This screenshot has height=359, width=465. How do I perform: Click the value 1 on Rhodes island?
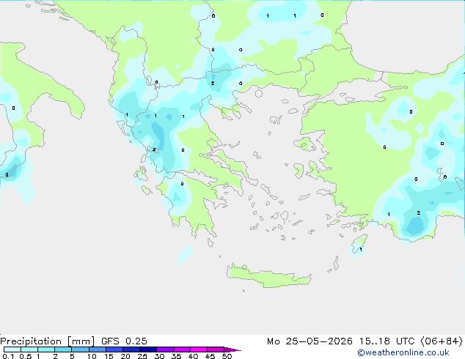point(361,250)
